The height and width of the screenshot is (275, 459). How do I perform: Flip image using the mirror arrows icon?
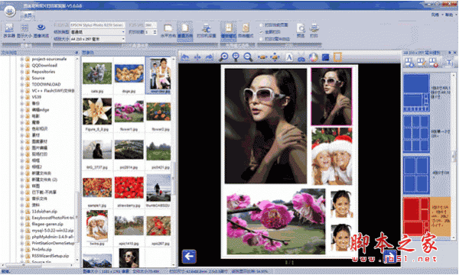(197, 57)
